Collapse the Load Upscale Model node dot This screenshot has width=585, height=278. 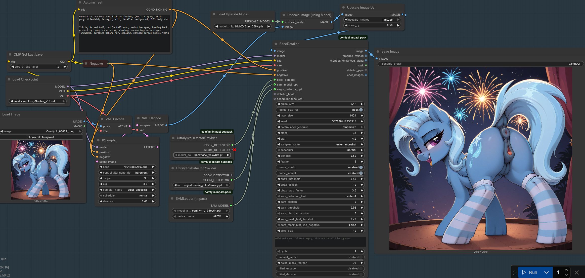pos(214,14)
